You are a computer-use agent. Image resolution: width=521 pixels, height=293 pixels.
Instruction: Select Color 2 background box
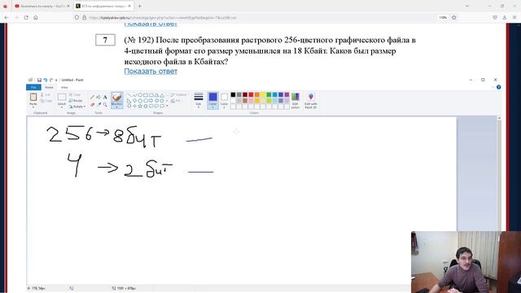225,101
